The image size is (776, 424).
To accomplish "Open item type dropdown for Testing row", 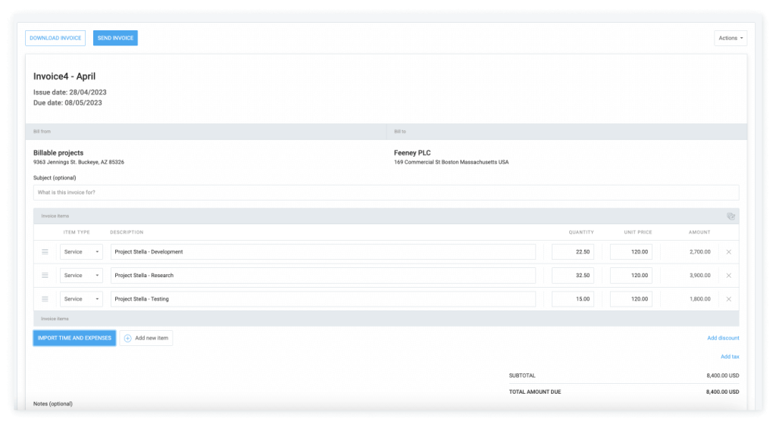I will coord(81,299).
